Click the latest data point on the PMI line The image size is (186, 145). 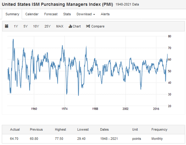click(x=167, y=54)
